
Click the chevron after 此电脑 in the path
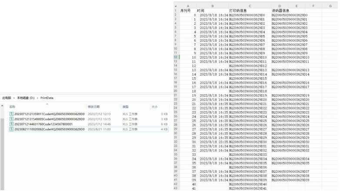click(14, 98)
